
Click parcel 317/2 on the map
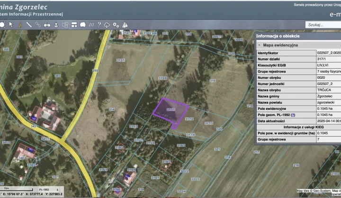coord(189,119)
